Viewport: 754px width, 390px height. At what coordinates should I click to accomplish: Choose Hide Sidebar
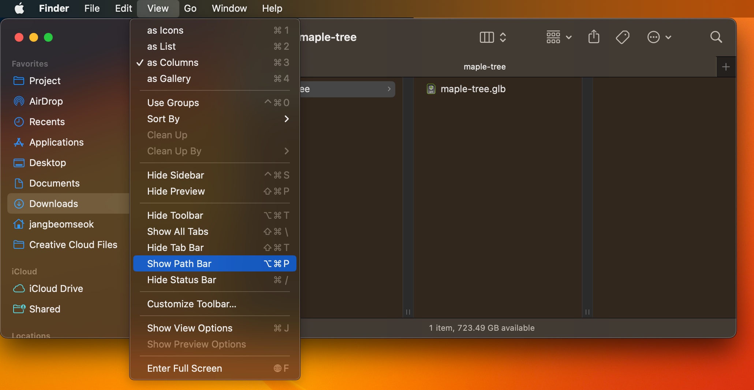215,175
